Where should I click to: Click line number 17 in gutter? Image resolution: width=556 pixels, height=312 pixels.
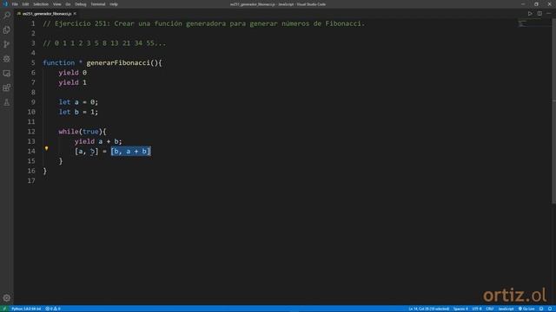pos(31,181)
